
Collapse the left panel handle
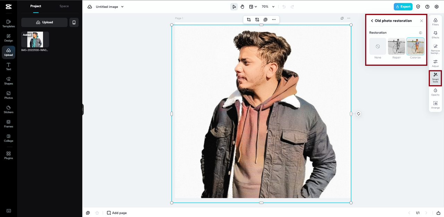pos(83,110)
